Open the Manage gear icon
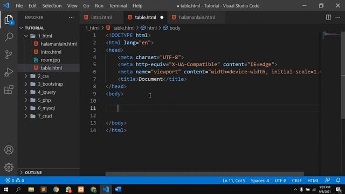Screen dimensions: 345x194 click(x=9, y=167)
